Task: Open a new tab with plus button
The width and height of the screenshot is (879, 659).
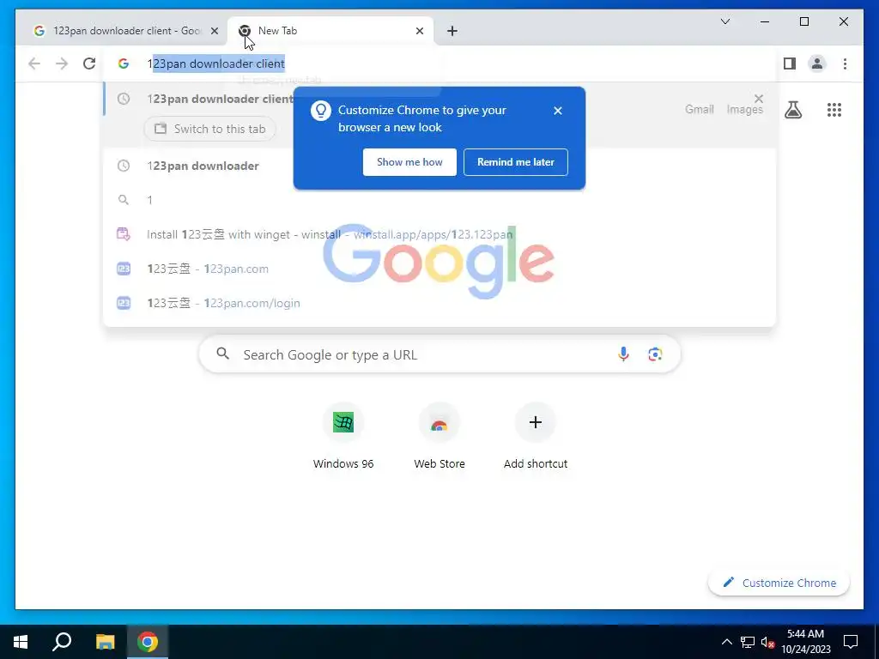Action: pos(452,32)
